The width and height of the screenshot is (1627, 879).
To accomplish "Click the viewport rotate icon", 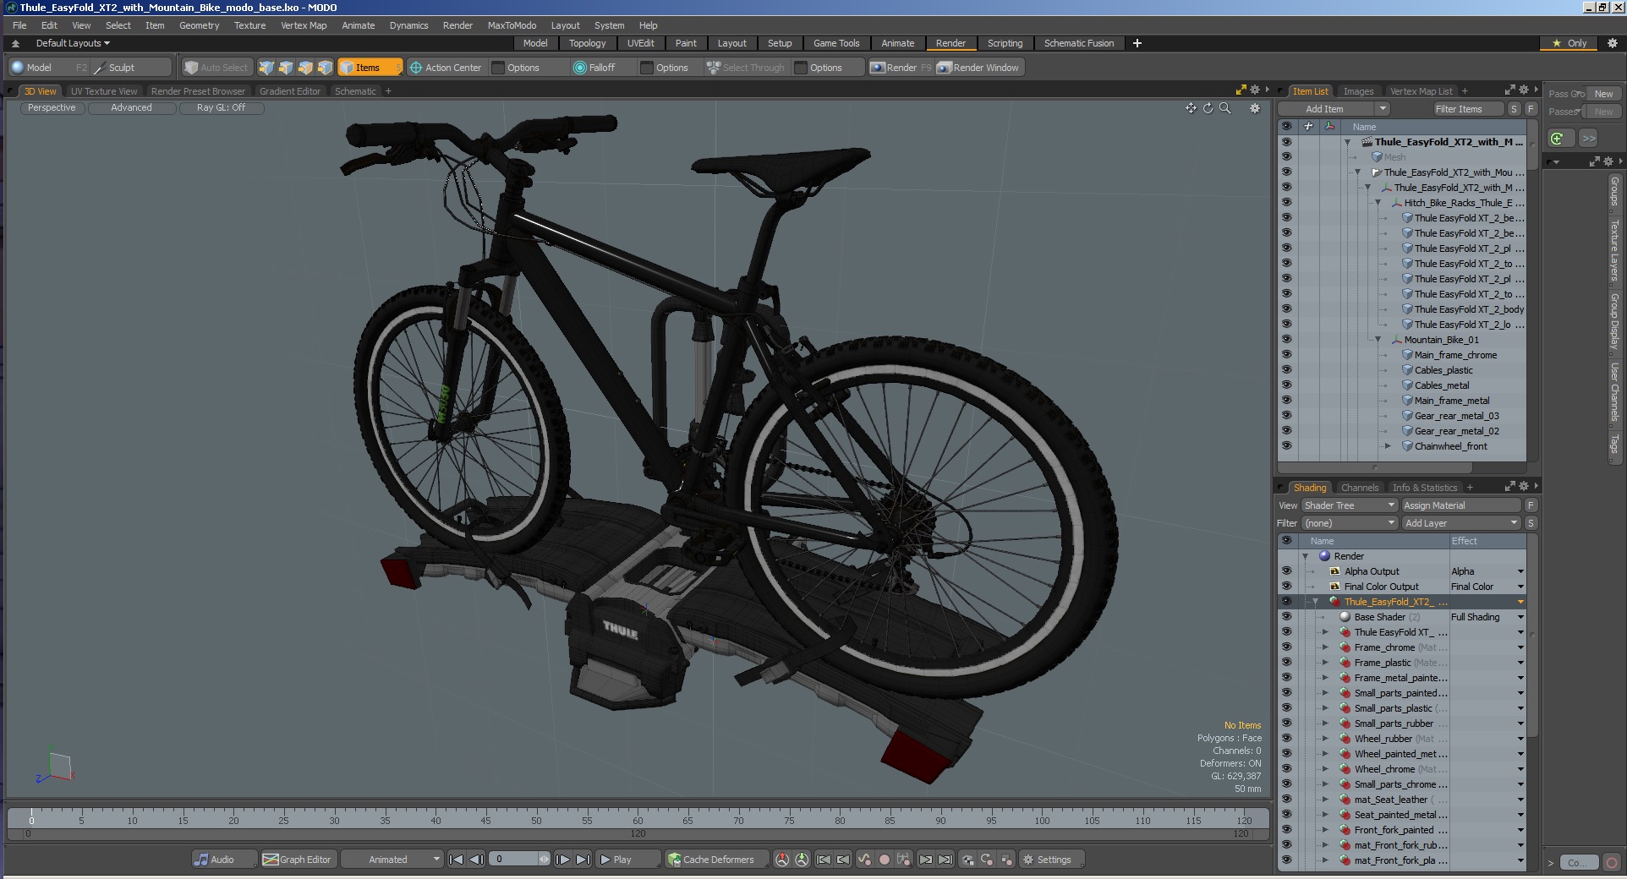I will [x=1208, y=108].
